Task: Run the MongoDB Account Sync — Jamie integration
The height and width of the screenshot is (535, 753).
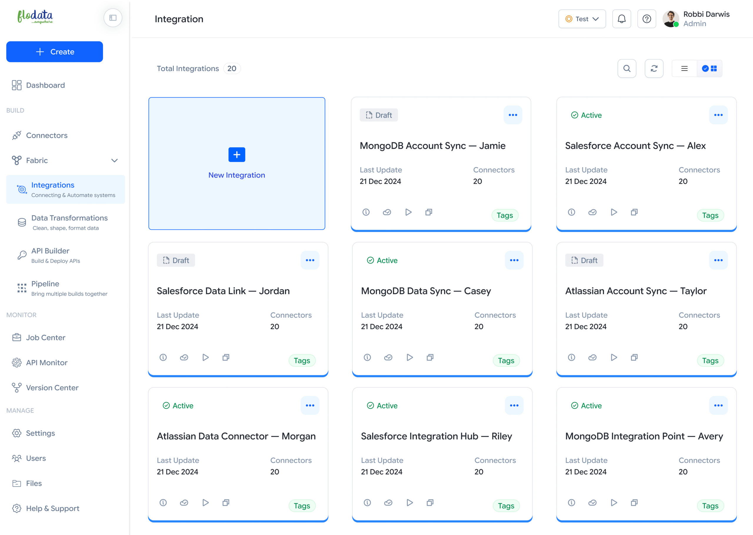Action: [408, 212]
